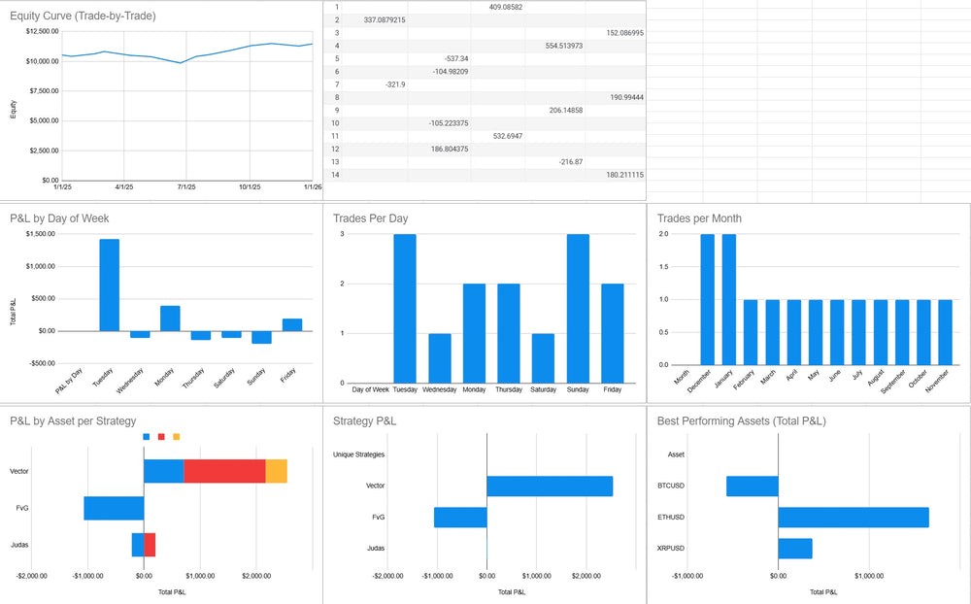
Task: Click the stacked Vector bar in P&L by Asset per Strategy
Action: pyautogui.click(x=214, y=470)
